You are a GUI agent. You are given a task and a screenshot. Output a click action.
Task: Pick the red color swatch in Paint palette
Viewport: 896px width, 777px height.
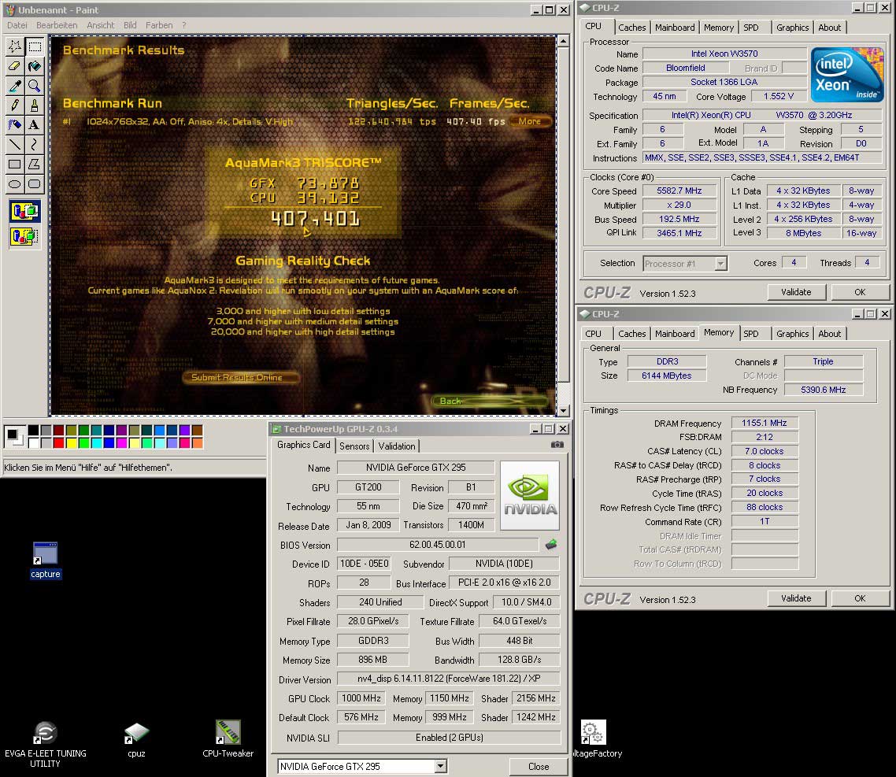coord(58,442)
